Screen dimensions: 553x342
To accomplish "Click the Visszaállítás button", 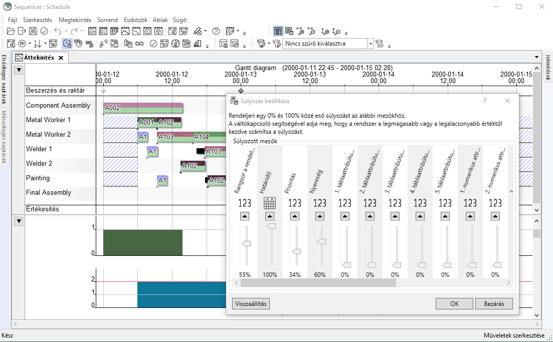I will (x=251, y=304).
